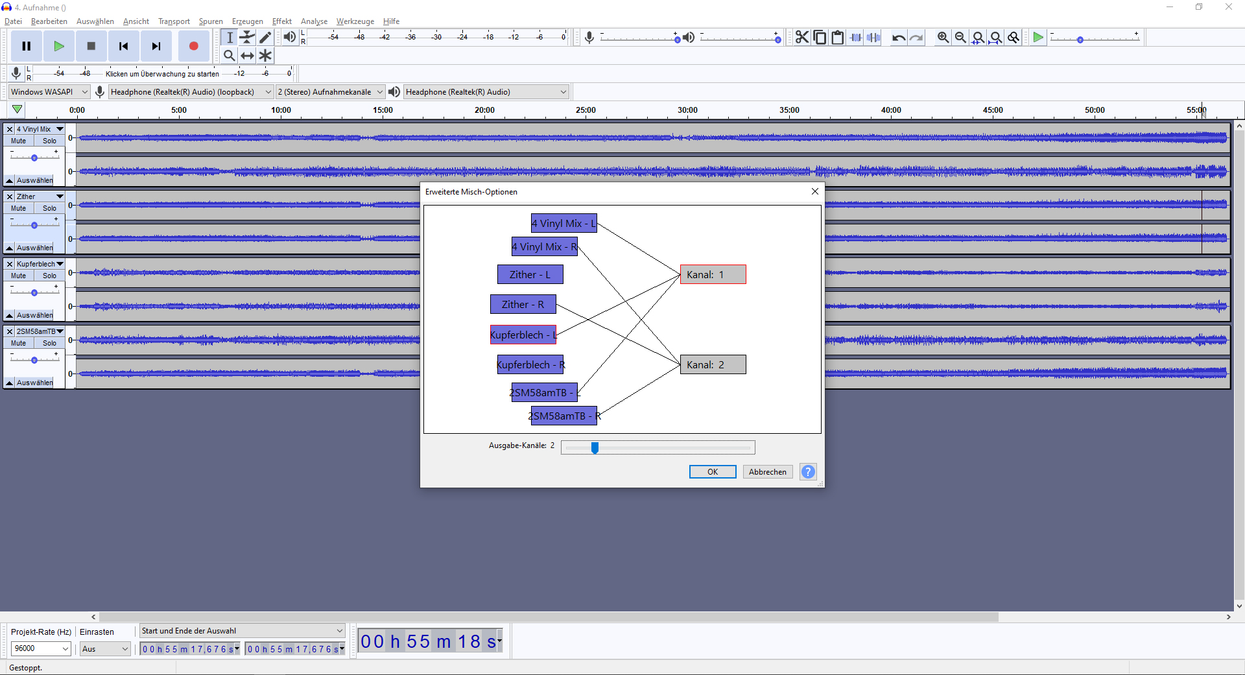The width and height of the screenshot is (1245, 675).
Task: Solo the Kupferblech track
Action: [50, 276]
